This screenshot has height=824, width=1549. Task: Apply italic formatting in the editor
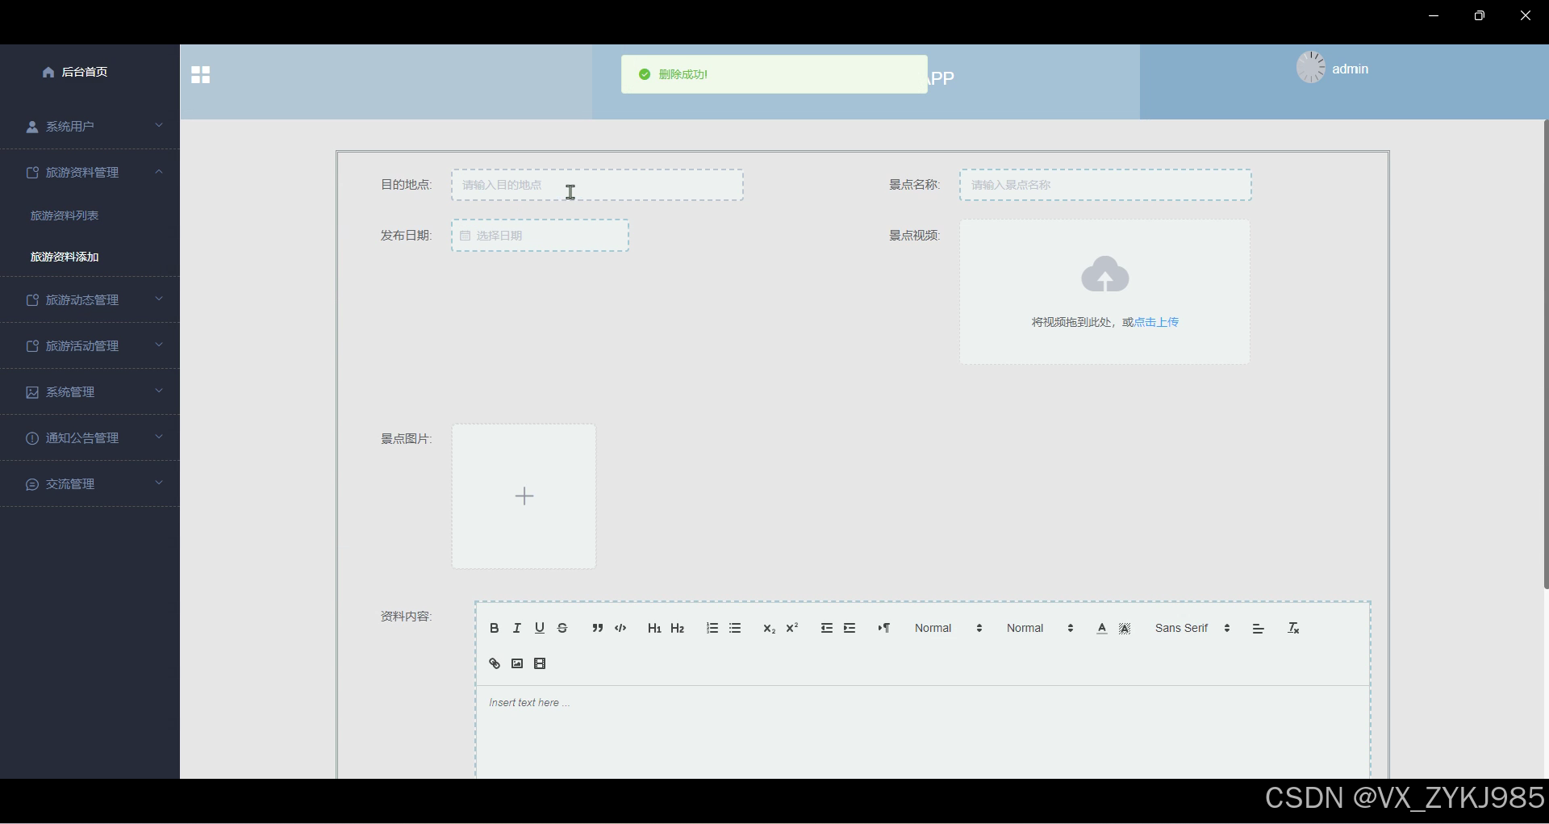(x=517, y=628)
